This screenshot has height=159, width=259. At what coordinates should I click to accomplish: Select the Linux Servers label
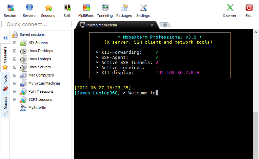pos(40,67)
